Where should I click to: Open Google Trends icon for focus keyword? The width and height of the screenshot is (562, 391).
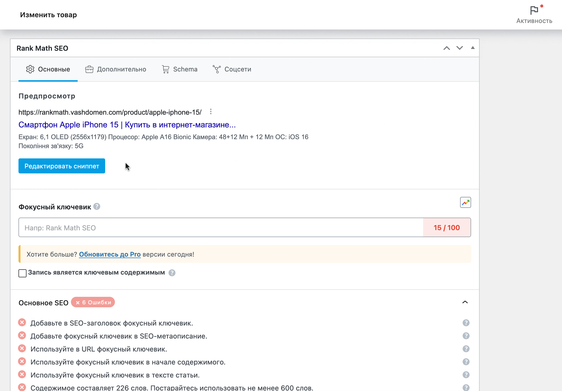466,202
